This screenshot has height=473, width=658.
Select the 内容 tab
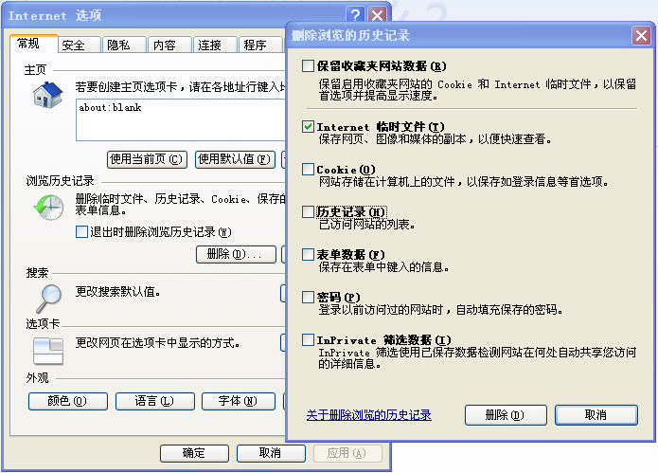point(164,45)
